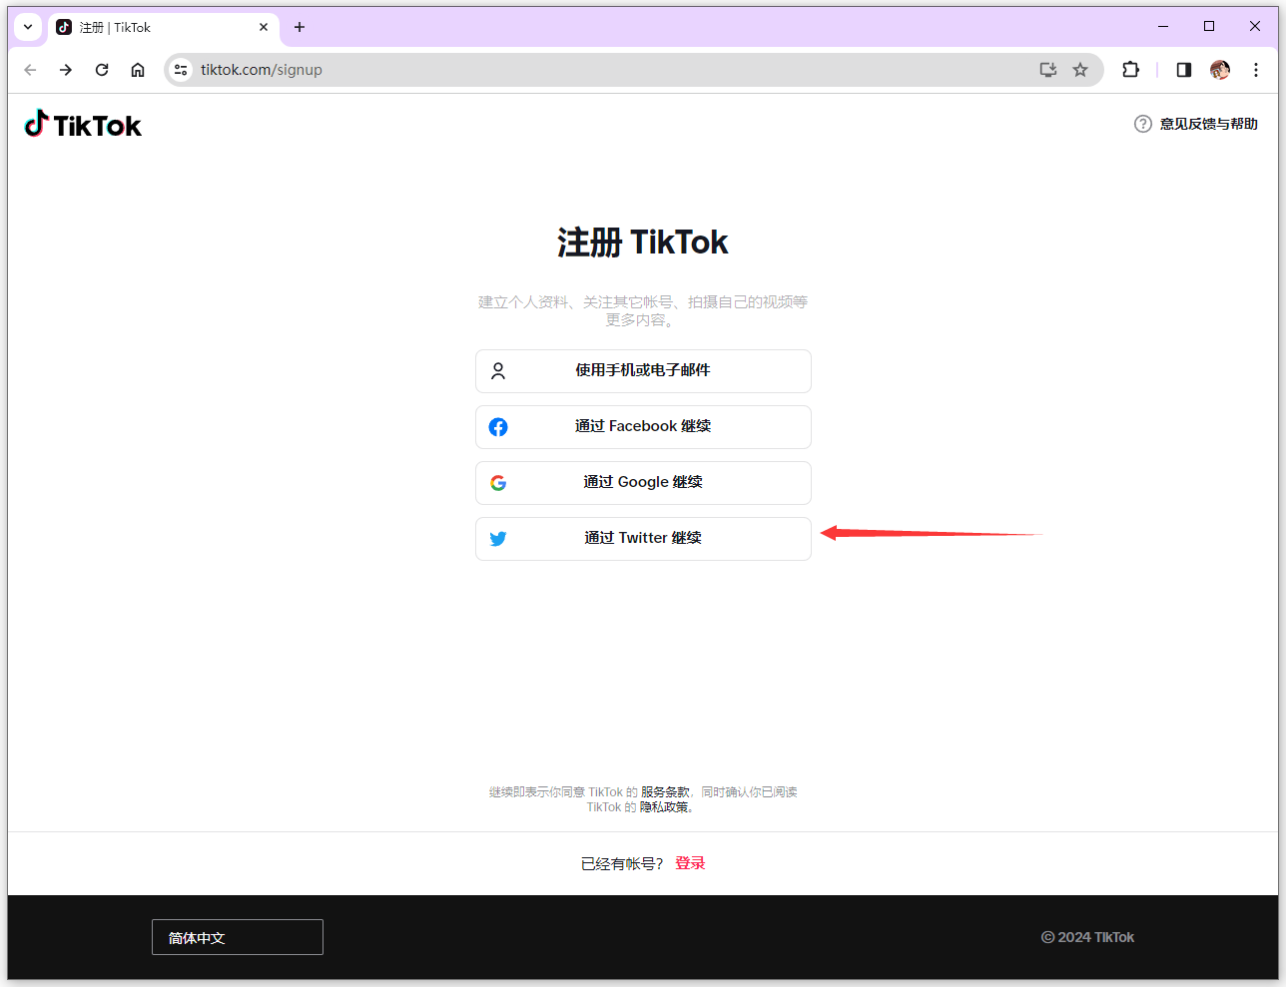1286x987 pixels.
Task: Bookmark this page with the star icon
Action: (1080, 70)
